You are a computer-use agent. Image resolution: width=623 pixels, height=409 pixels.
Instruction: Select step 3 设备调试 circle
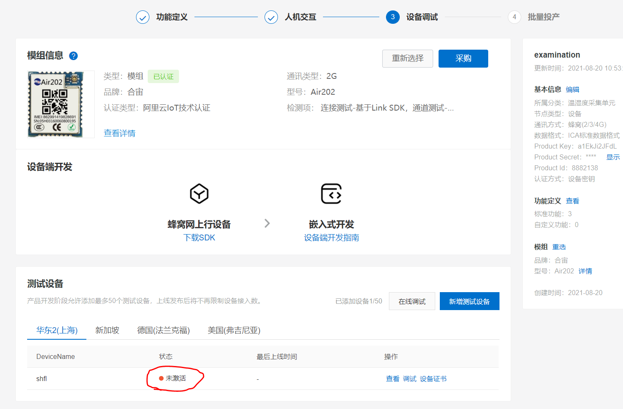coord(393,17)
